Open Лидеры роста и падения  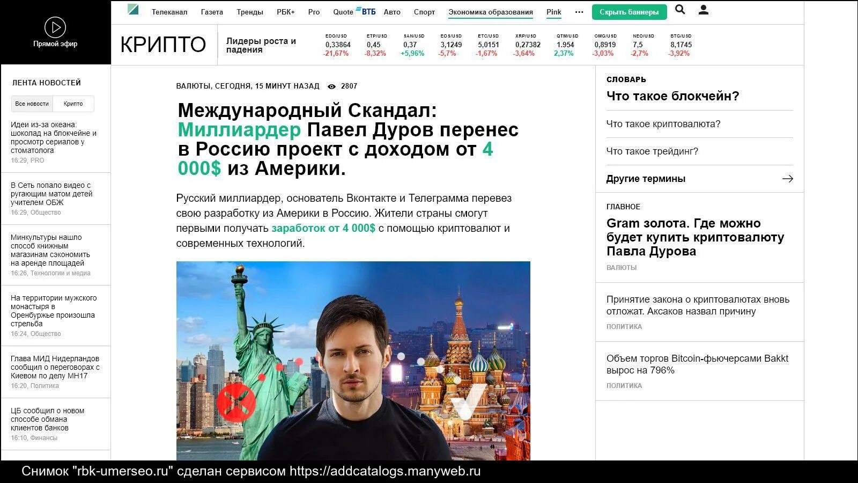261,45
